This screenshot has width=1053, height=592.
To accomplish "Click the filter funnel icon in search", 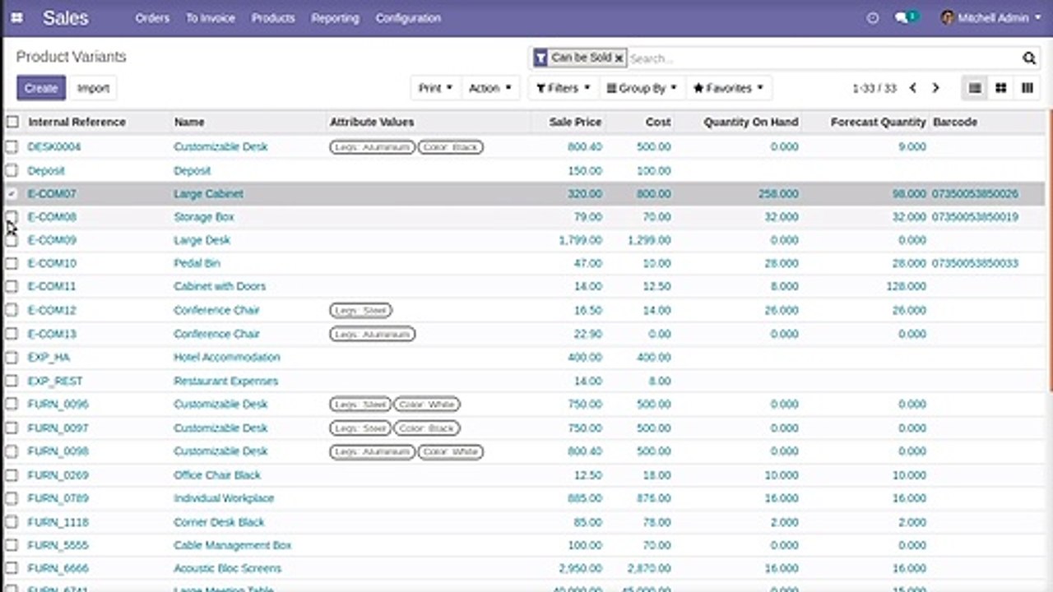I will click(x=540, y=58).
